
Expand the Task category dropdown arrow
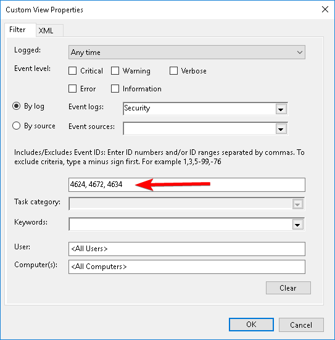click(297, 204)
